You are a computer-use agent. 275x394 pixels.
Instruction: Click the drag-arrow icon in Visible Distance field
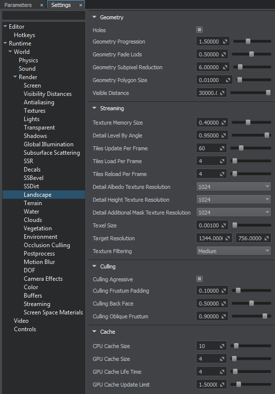click(x=222, y=93)
